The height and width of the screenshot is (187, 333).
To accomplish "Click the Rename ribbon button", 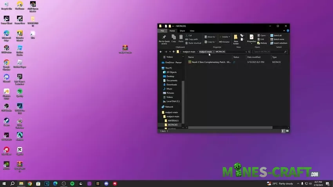I will click(224, 42).
